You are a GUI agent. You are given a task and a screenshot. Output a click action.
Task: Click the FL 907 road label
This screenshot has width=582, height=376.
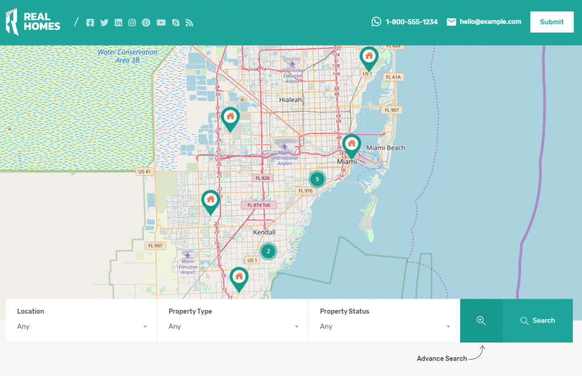(x=392, y=110)
